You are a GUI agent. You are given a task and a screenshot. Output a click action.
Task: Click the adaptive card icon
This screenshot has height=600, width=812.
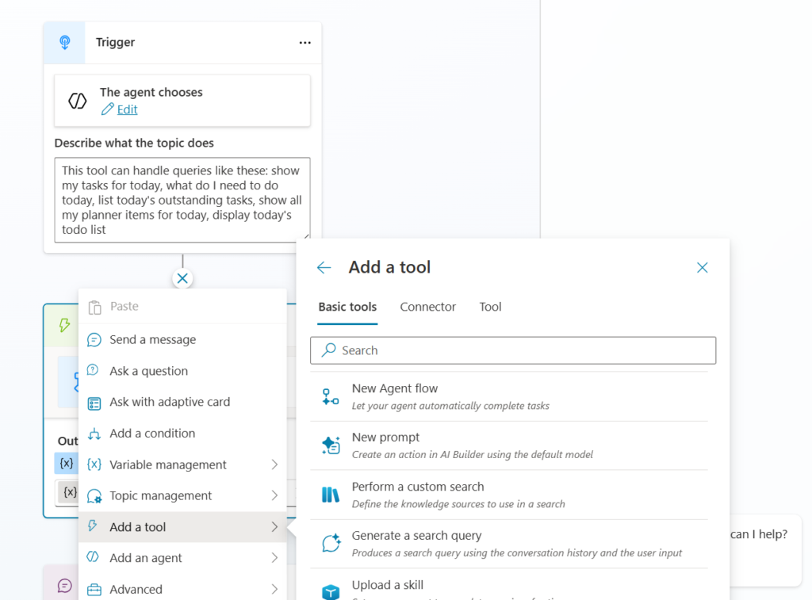tap(94, 403)
